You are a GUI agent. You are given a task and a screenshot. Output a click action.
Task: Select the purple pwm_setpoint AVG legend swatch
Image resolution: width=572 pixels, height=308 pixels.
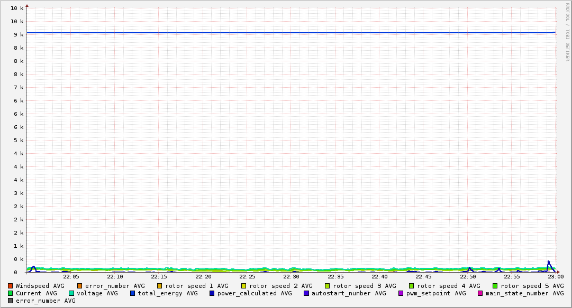401,293
